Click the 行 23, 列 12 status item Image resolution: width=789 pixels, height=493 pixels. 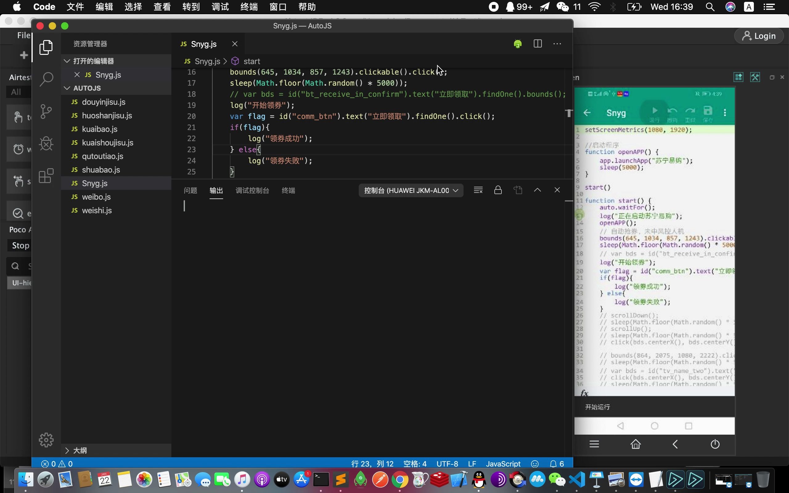[x=372, y=464]
